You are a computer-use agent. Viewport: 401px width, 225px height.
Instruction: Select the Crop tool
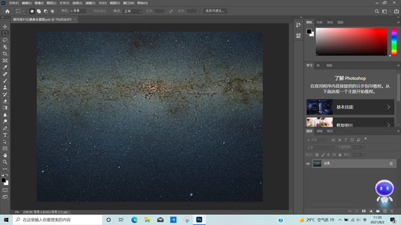(x=5, y=54)
